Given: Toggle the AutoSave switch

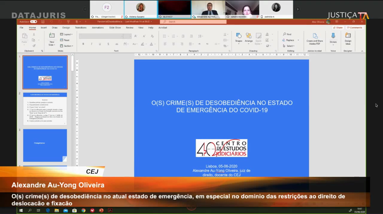Looking at the screenshot, I should [x=34, y=21].
